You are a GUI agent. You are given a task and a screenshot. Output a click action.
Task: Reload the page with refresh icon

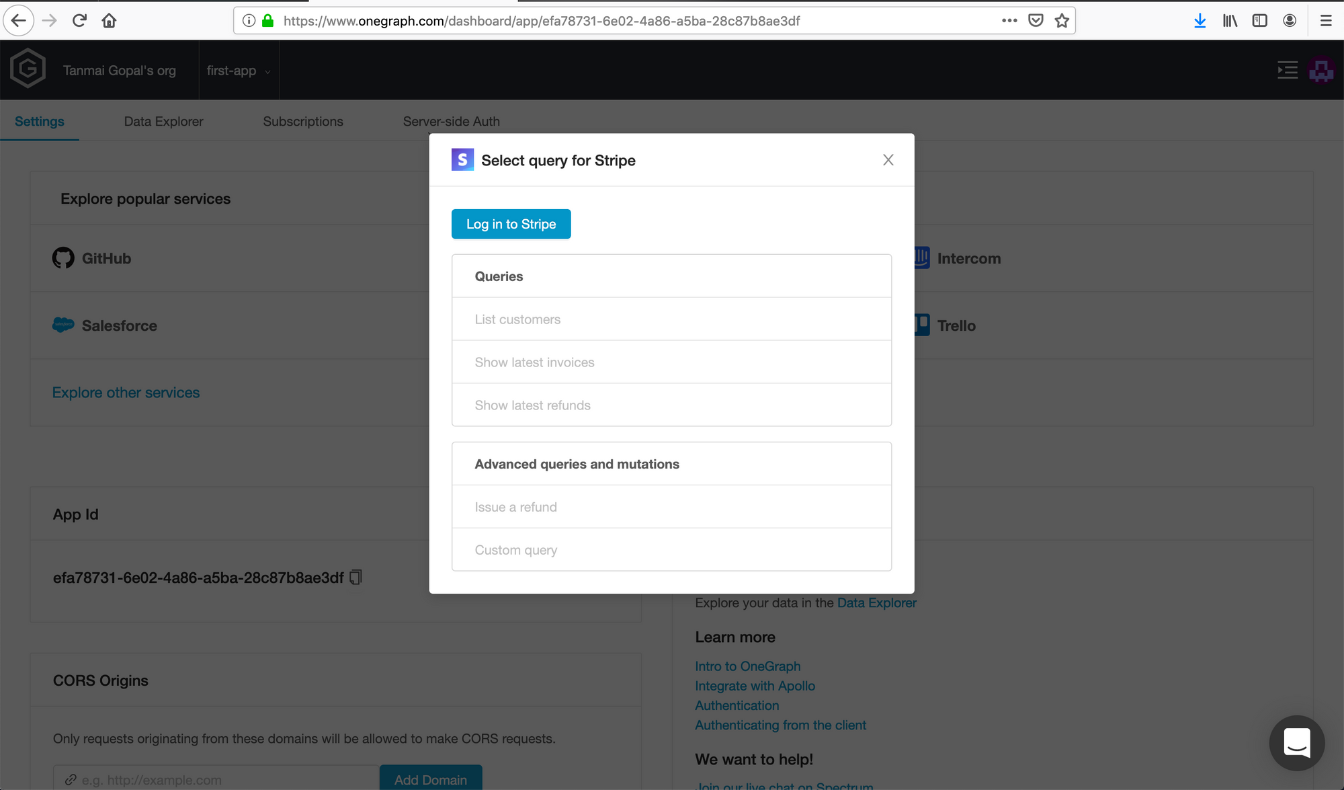(x=79, y=20)
